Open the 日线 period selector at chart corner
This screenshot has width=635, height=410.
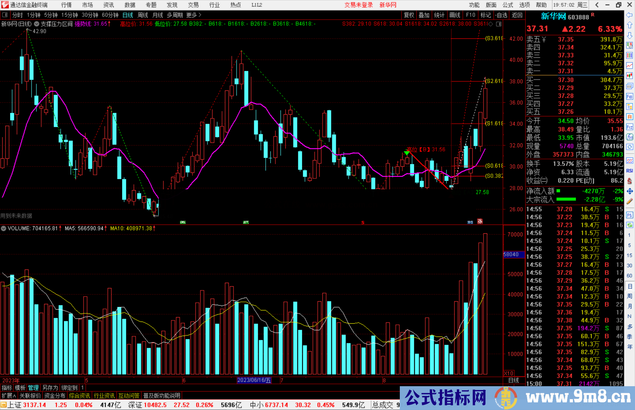click(x=514, y=380)
